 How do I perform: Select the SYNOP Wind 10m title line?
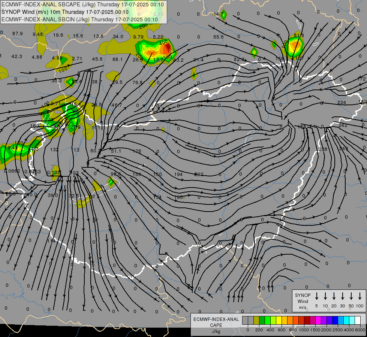coord(65,12)
